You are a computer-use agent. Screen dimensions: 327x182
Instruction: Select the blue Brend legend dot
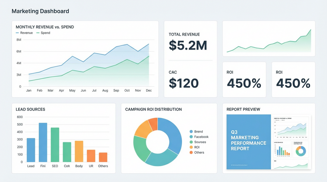click(191, 132)
